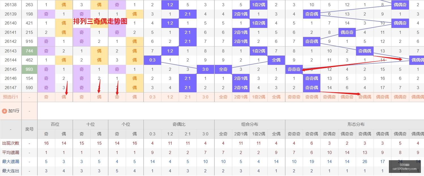Click the 排列三奇偶走势图 red title
The image size is (424, 176).
(x=100, y=21)
